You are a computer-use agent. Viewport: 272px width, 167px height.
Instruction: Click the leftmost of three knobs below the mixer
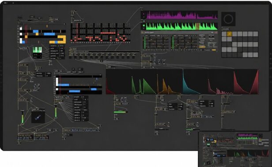[155, 62]
